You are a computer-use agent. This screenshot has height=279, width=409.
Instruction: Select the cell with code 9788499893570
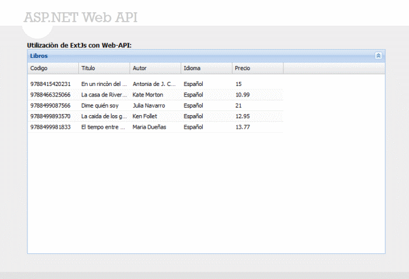(50, 116)
